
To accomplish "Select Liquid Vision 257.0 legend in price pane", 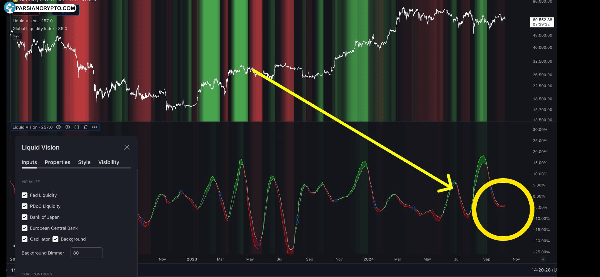I will click(x=33, y=21).
